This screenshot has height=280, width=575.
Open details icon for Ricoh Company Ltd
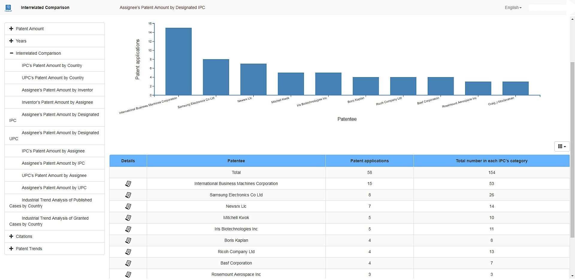128,252
